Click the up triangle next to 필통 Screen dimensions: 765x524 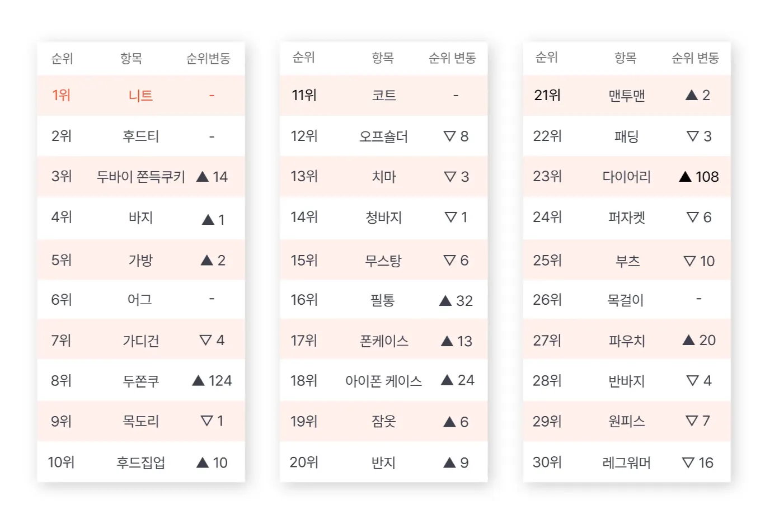click(445, 301)
